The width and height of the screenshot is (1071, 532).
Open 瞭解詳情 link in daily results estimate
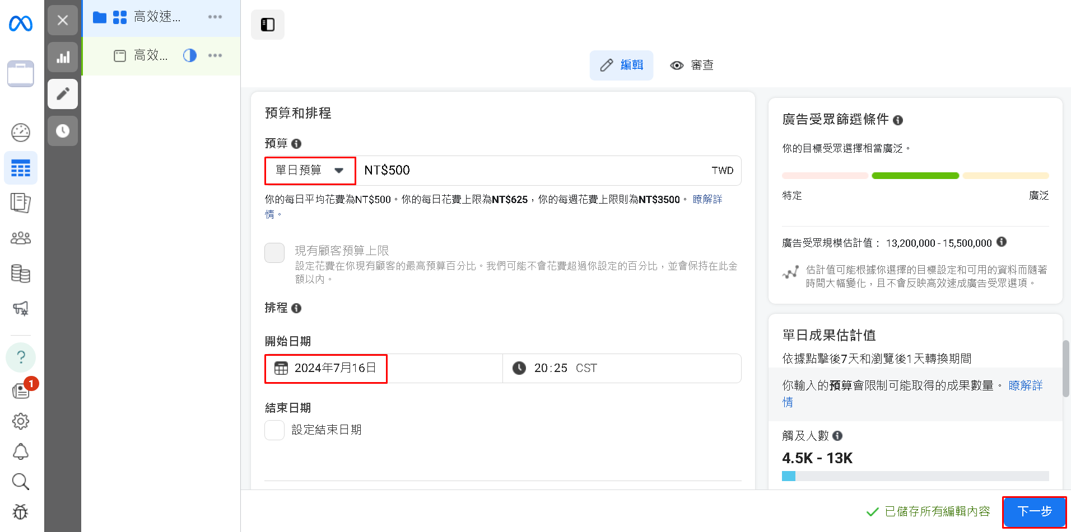(x=1025, y=385)
